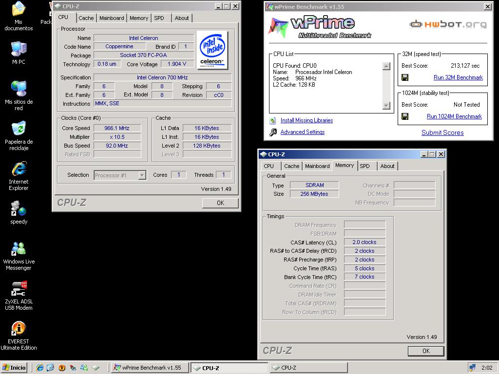Click save icon next to Run 1024M Benchmark
The height and width of the screenshot is (374, 499).
[405, 116]
